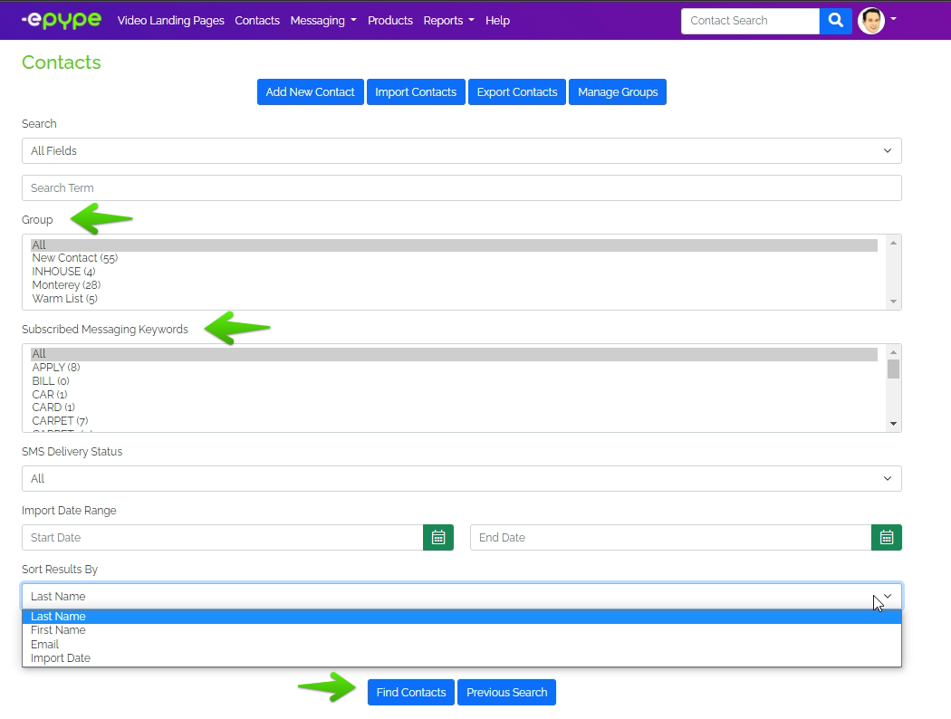Click the Start Date input field
Image resolution: width=951 pixels, height=719 pixels.
[223, 538]
